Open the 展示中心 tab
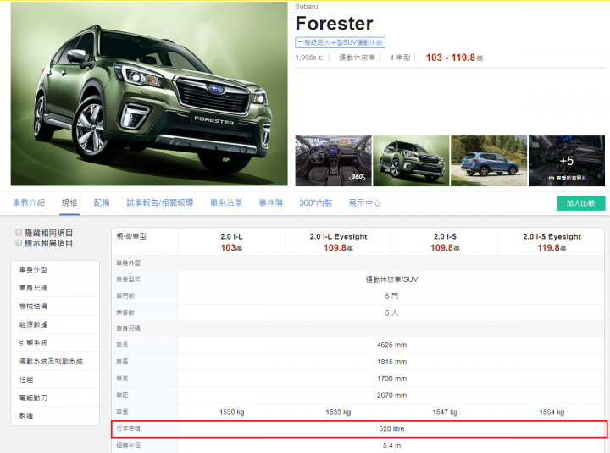Image resolution: width=610 pixels, height=453 pixels. (x=364, y=202)
